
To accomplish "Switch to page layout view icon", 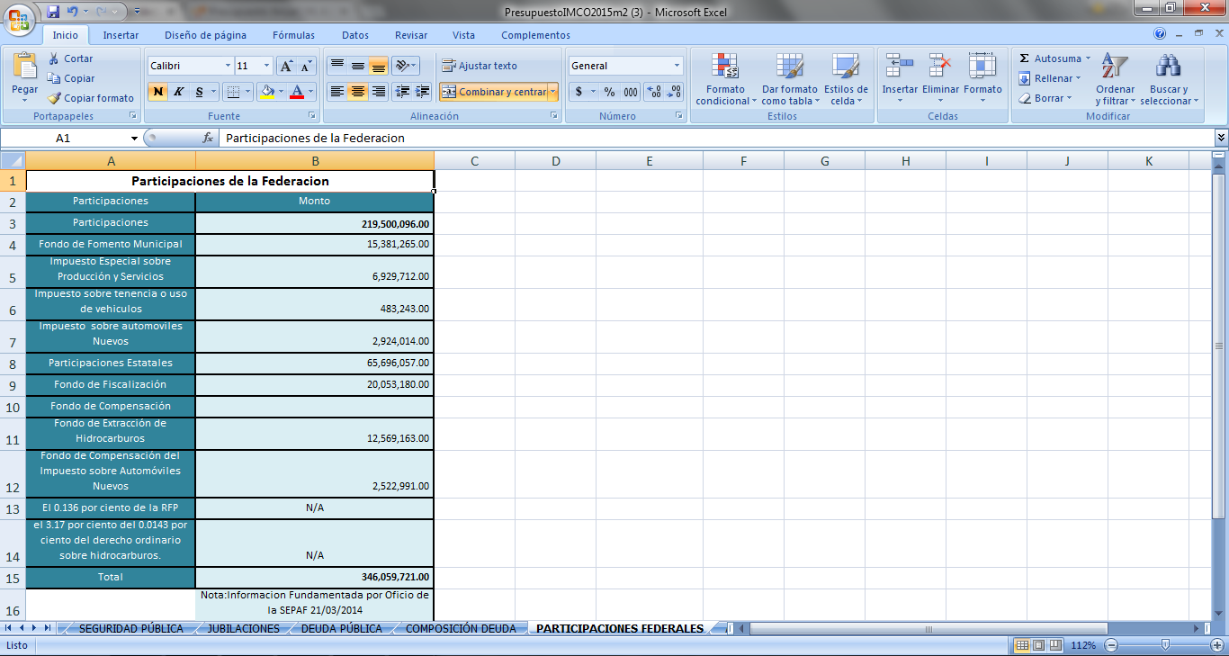I will point(1039,645).
